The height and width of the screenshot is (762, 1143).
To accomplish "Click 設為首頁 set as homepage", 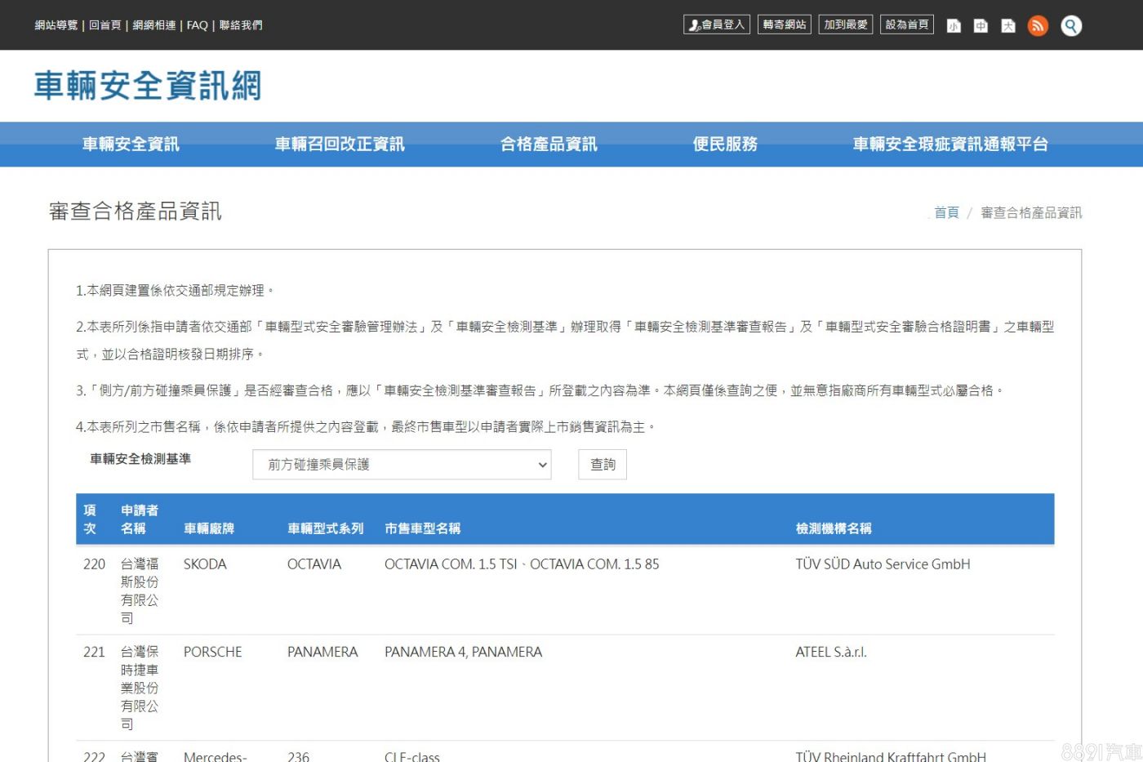I will pyautogui.click(x=906, y=25).
